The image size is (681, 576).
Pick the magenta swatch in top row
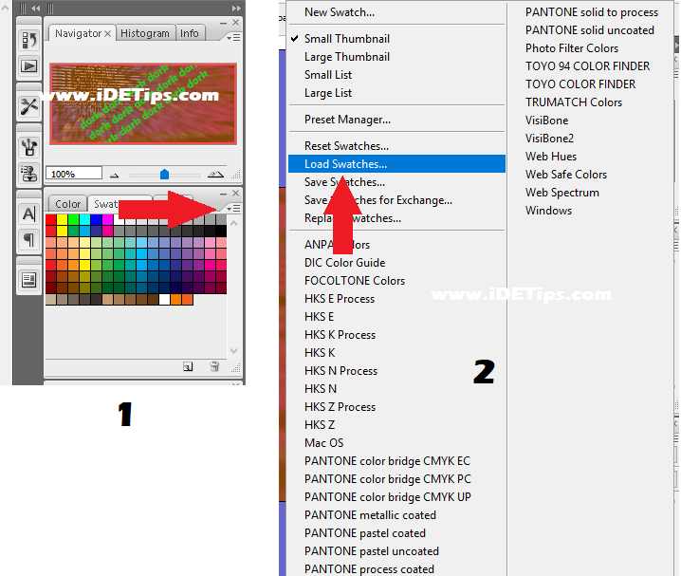point(107,219)
